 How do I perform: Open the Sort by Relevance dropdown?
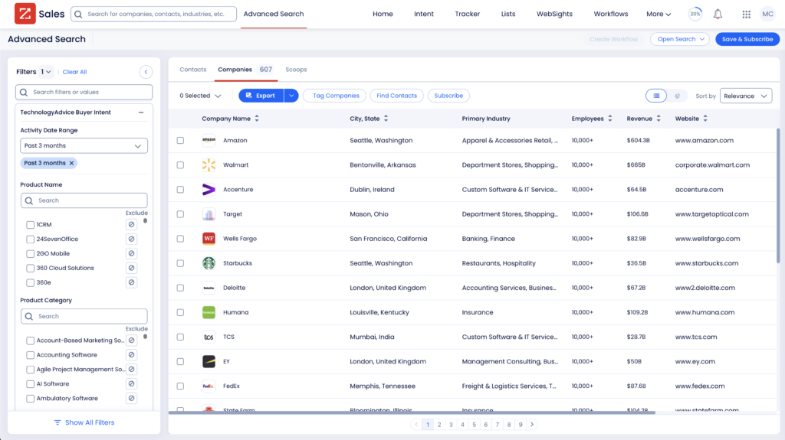(x=746, y=96)
